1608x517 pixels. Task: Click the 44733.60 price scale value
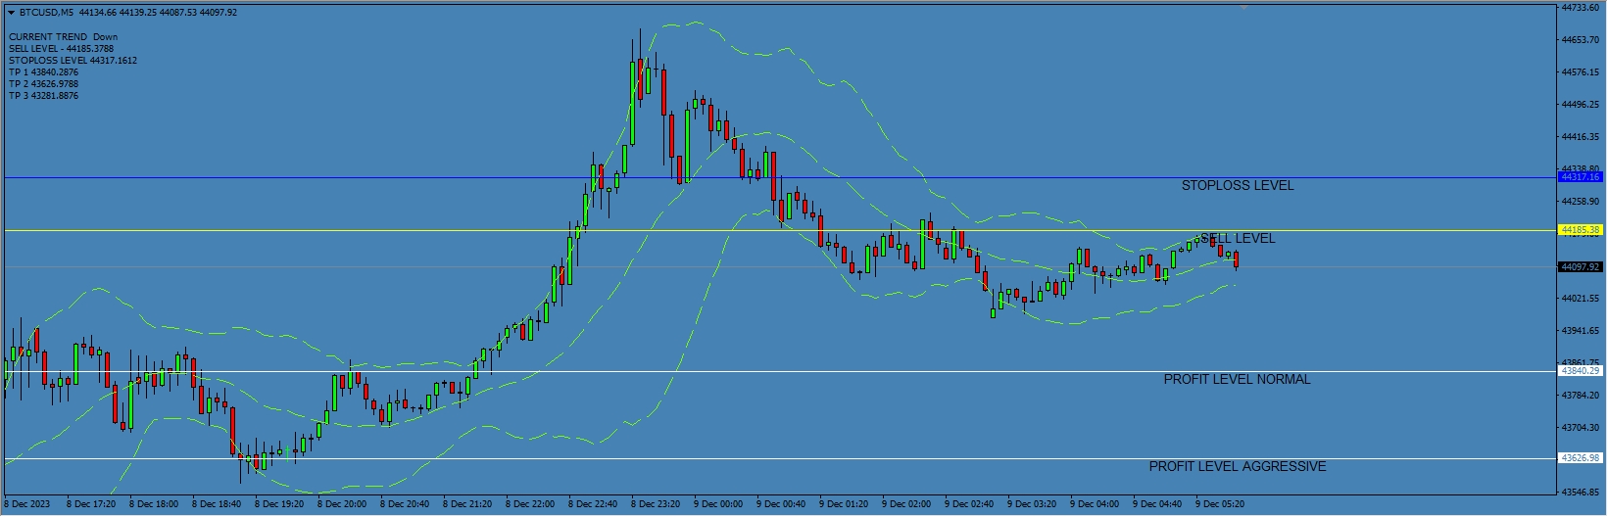click(1580, 8)
